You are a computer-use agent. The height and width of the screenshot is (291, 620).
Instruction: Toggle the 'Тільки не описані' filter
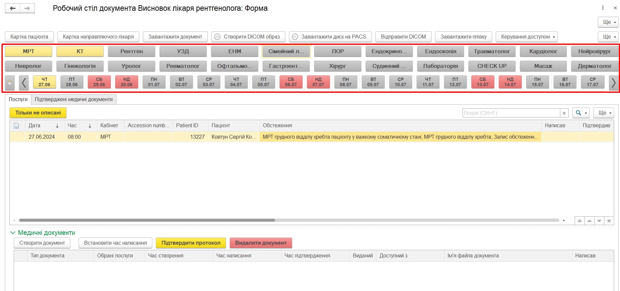[38, 113]
